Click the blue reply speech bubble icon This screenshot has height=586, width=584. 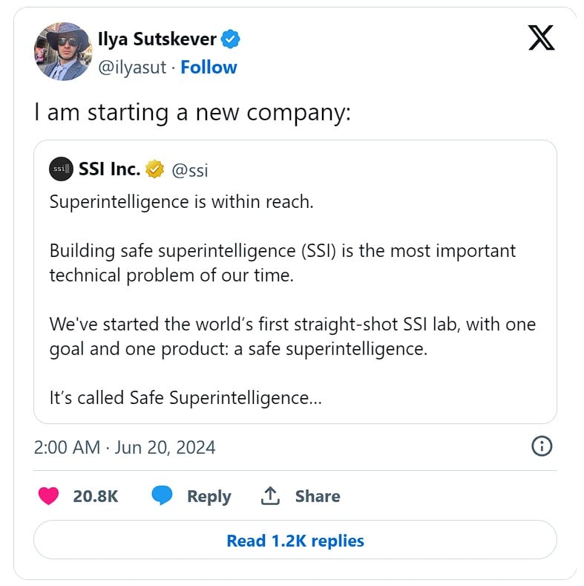[x=162, y=495]
